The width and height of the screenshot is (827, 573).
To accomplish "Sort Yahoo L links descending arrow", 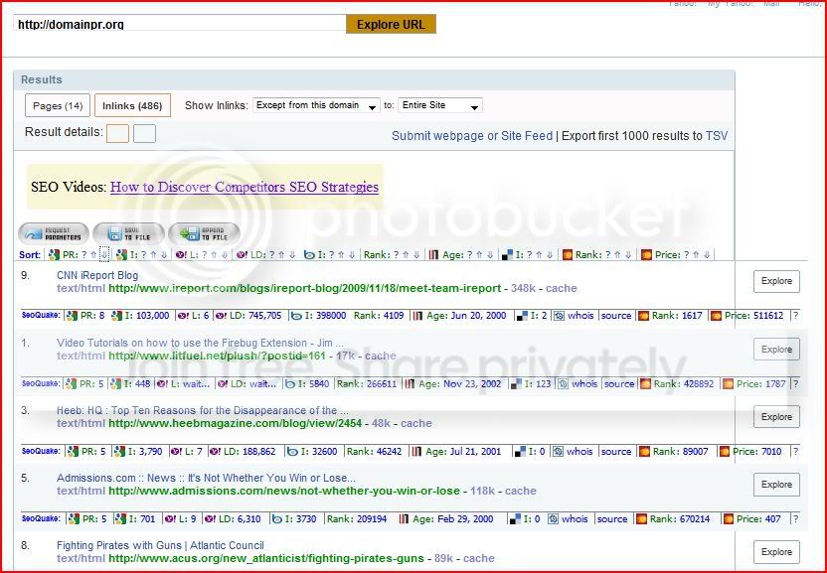I will click(x=225, y=255).
